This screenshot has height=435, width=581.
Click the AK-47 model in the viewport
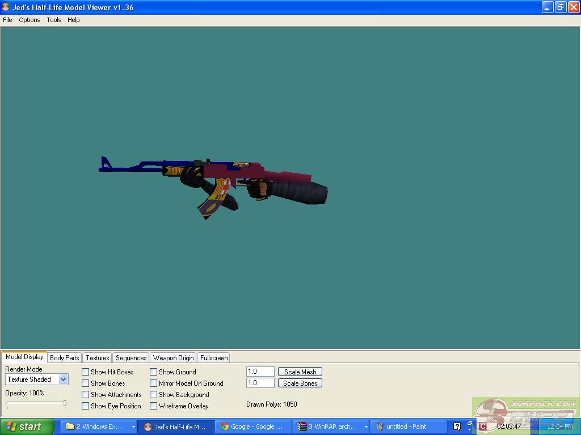[x=213, y=187]
